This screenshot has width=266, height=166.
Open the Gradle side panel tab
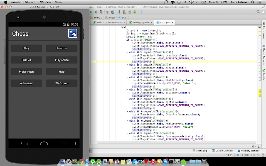[264, 74]
